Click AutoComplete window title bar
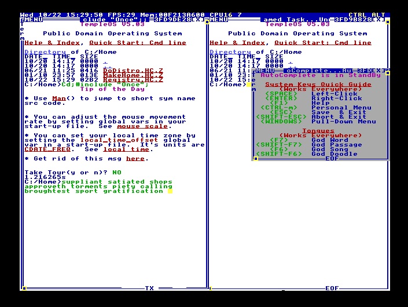 [x=318, y=71]
